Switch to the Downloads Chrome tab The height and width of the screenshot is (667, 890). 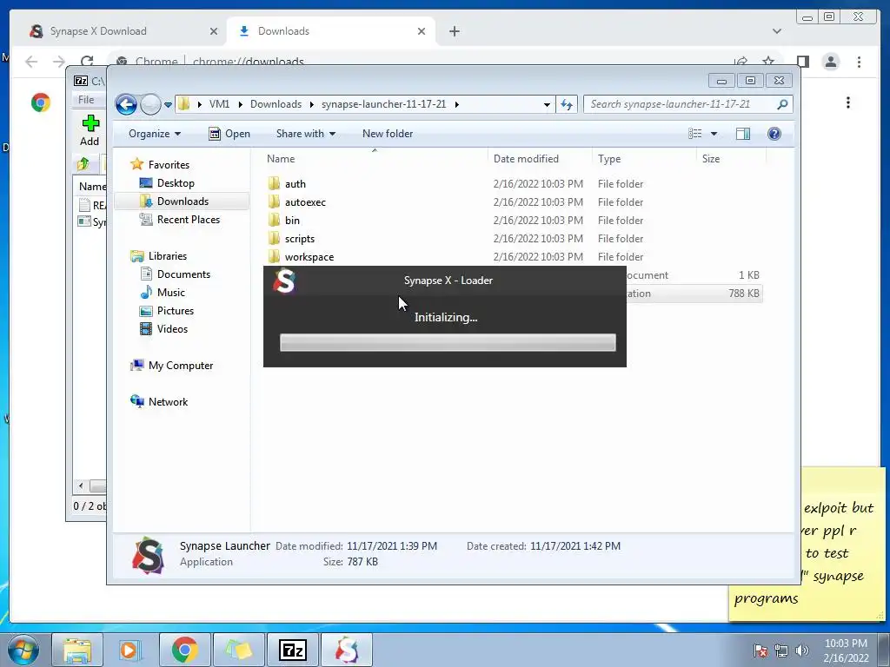click(x=331, y=31)
